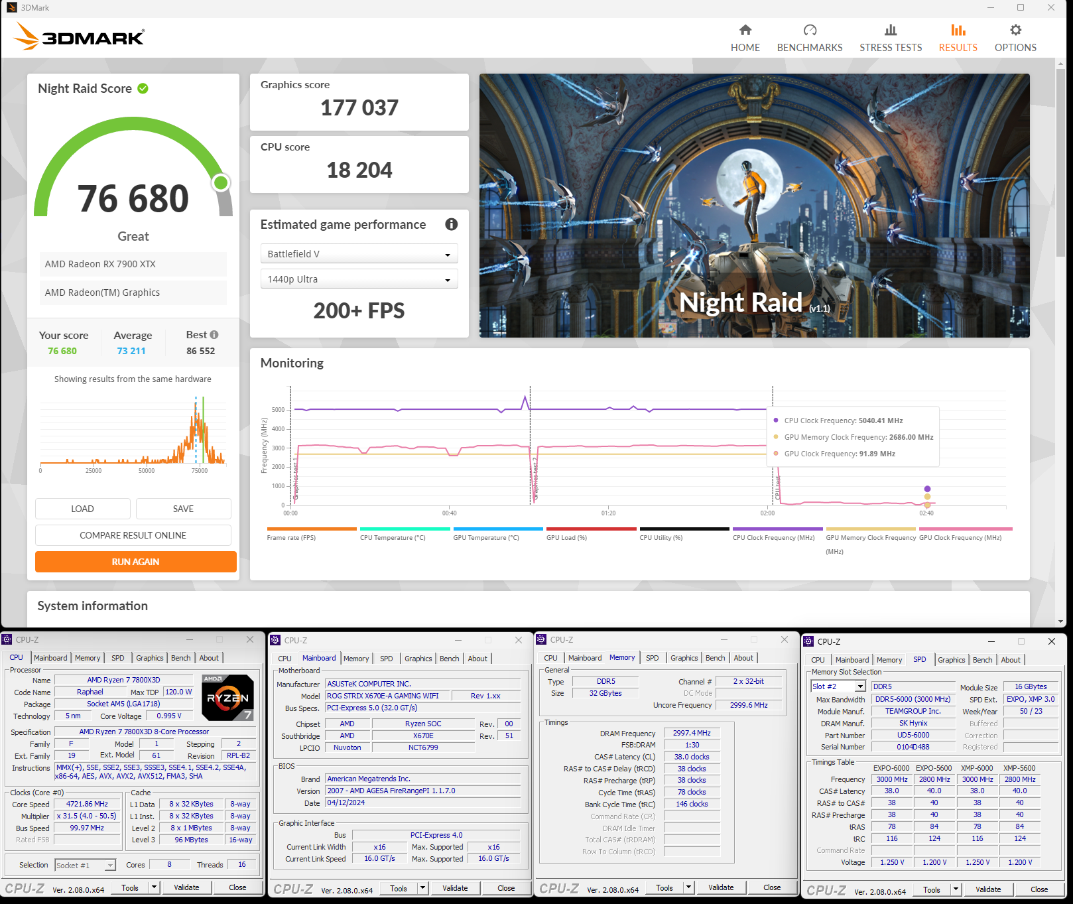
Task: Click the SAVE button
Action: coord(183,509)
